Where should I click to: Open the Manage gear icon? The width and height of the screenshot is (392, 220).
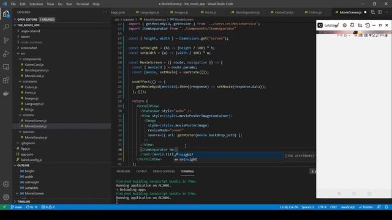click(6, 197)
